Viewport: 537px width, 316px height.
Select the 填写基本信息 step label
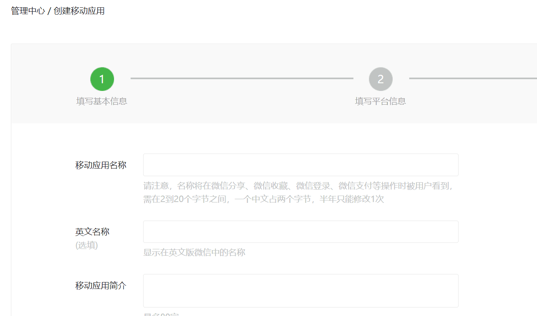point(102,101)
